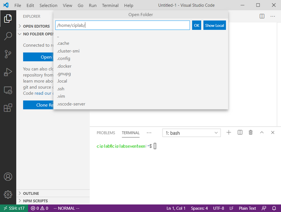Select the .docker folder
Image resolution: width=281 pixels, height=212 pixels.
[x=140, y=66]
